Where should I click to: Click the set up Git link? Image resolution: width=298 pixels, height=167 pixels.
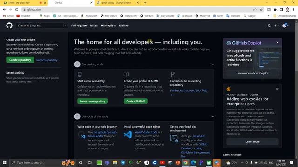click(199, 136)
